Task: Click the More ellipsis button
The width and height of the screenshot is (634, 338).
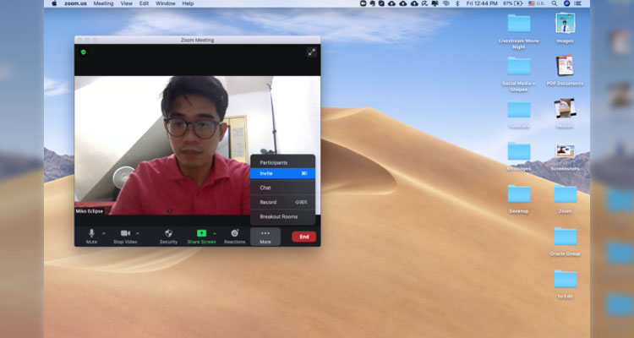Action: coord(265,237)
